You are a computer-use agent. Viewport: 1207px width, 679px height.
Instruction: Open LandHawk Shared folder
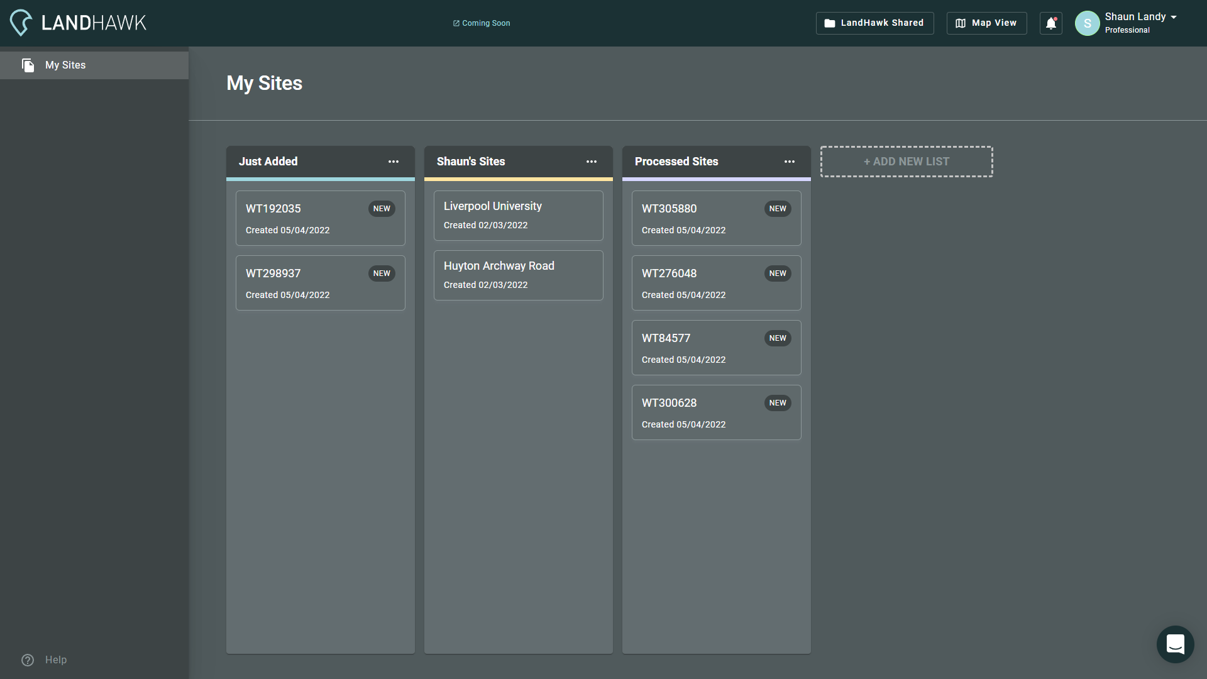click(874, 23)
